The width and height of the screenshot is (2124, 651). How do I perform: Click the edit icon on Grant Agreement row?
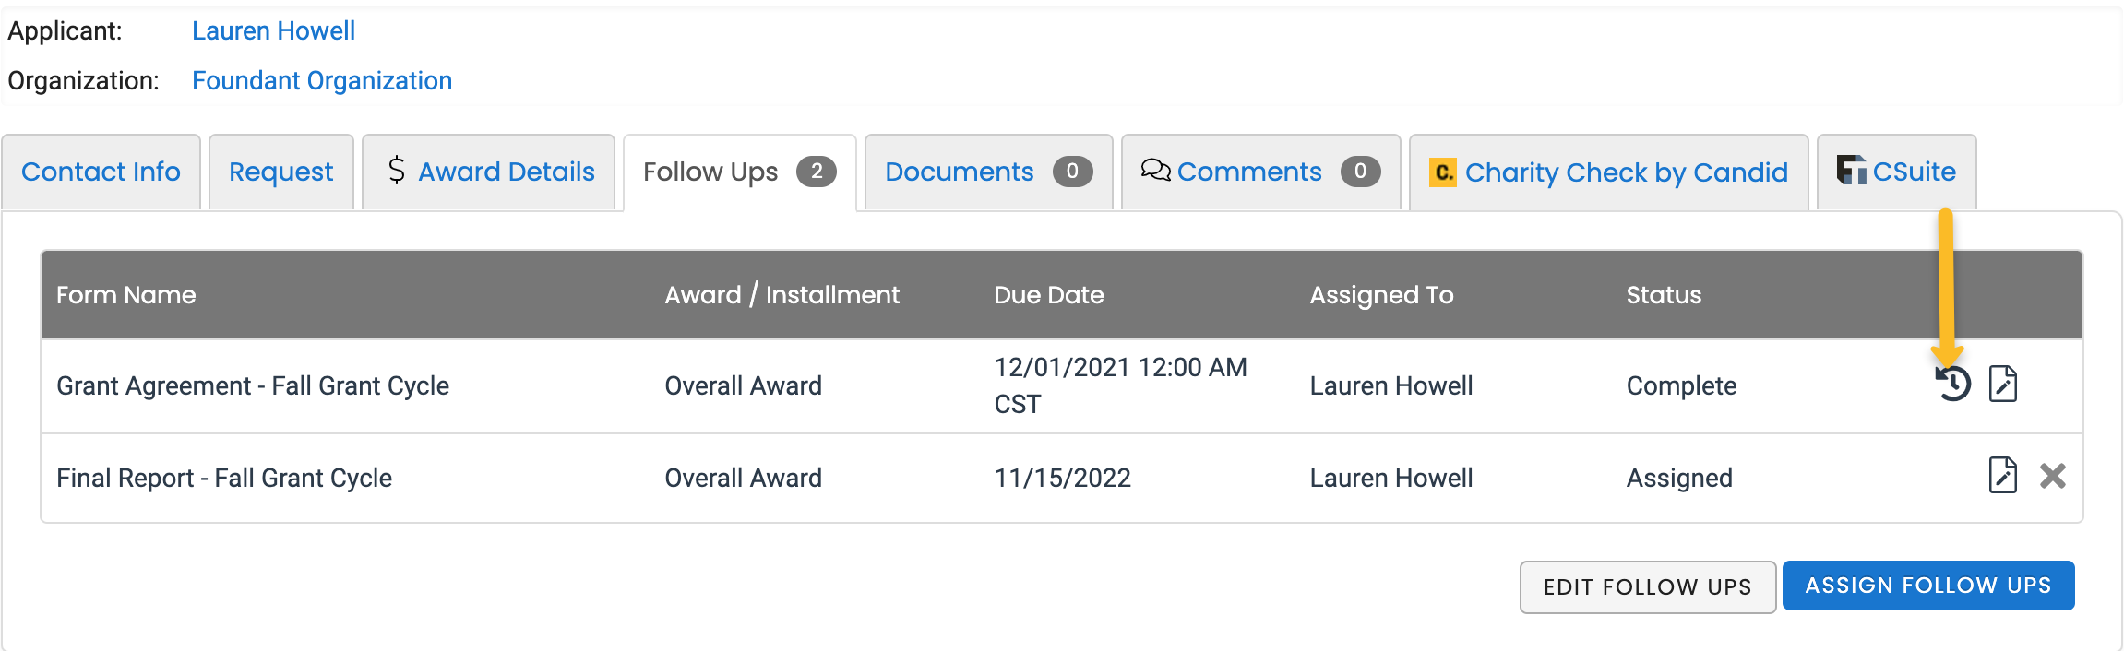click(2002, 385)
